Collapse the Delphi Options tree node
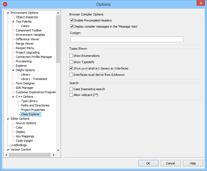 [x=13, y=70]
